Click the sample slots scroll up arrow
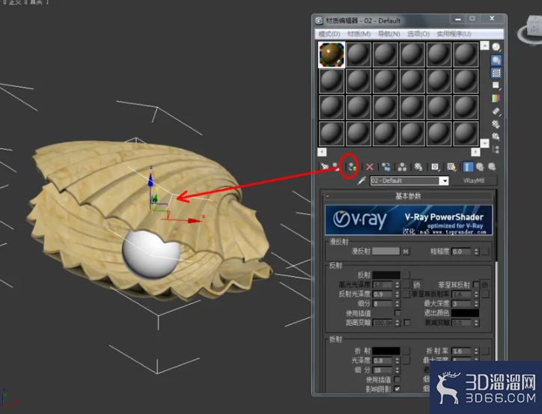This screenshot has height=414, width=542. point(484,46)
